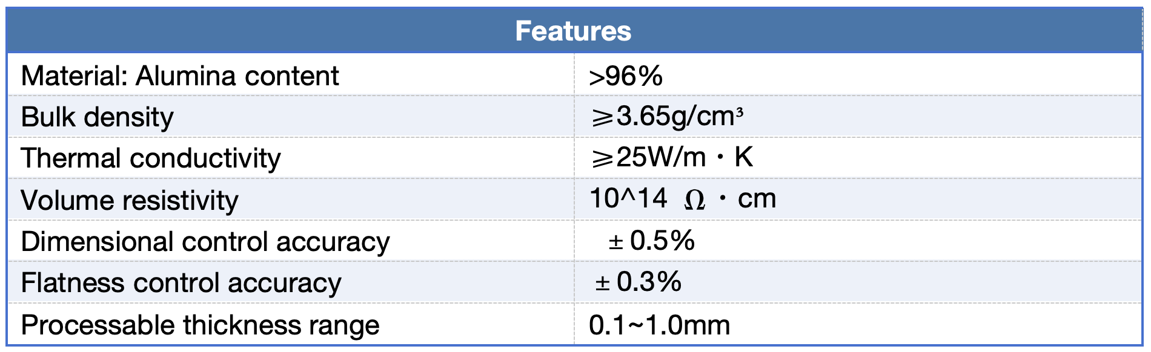The width and height of the screenshot is (1151, 352).
Task: Click the K unit in thermal conductivity value
Action: pyautogui.click(x=744, y=157)
